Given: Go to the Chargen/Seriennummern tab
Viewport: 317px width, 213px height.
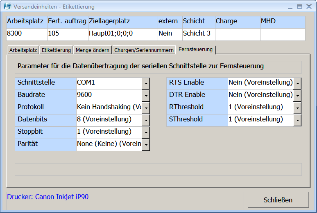Looking at the screenshot, I should tap(144, 50).
